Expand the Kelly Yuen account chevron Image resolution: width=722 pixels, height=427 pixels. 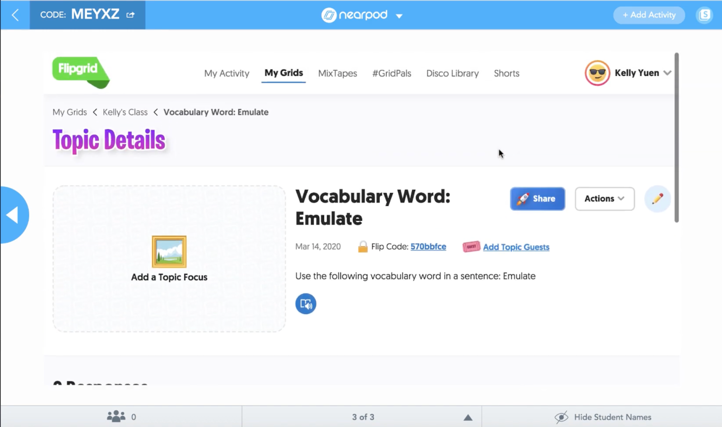pyautogui.click(x=667, y=73)
